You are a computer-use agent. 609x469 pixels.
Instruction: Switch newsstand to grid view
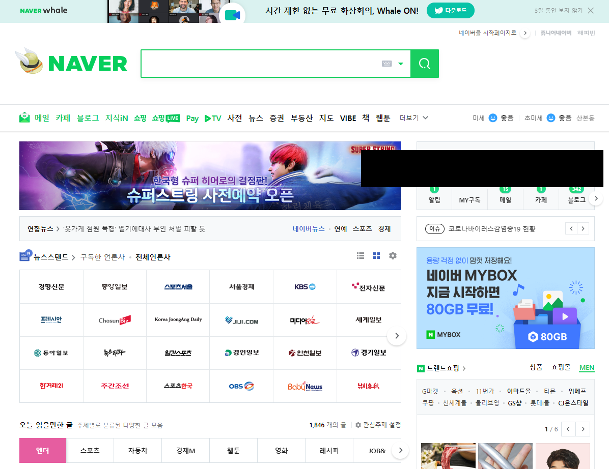coord(376,256)
